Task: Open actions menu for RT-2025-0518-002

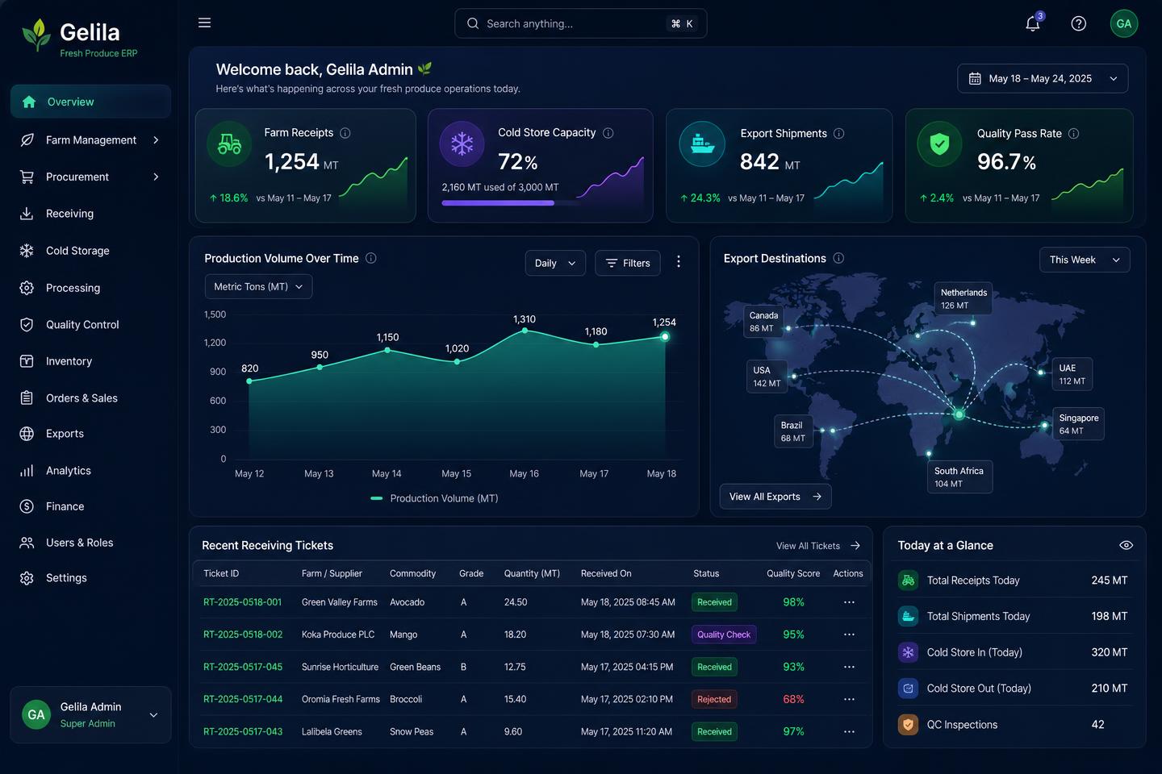Action: tap(849, 635)
